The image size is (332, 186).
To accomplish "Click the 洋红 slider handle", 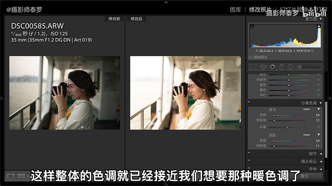I will pos(288,95).
